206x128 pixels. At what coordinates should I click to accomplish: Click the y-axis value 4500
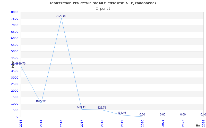[15, 58]
